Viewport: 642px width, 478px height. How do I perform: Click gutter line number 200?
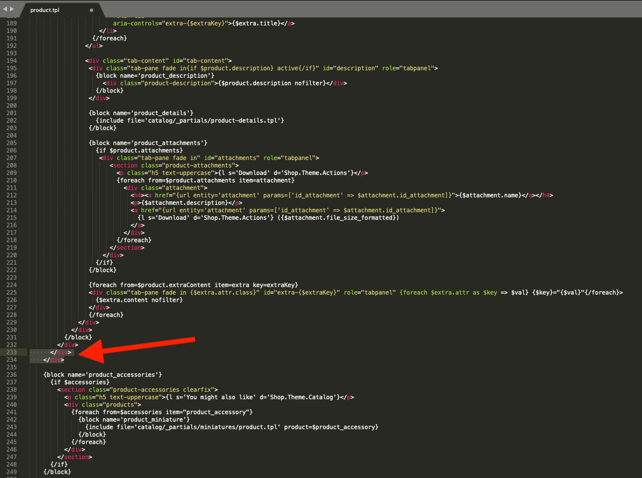pyautogui.click(x=11, y=106)
